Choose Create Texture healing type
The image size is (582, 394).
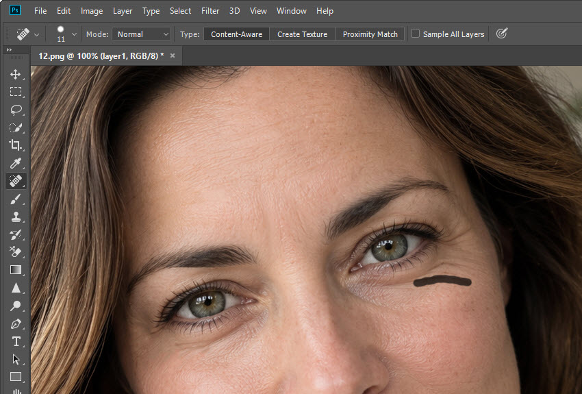[x=302, y=34]
